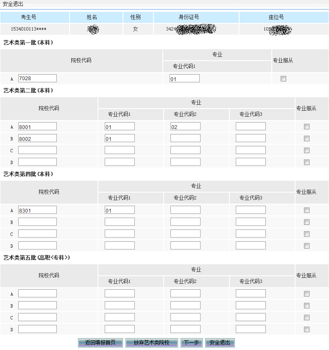Click fifth batch row A 专业代码2 field
Viewport: 329px width, 350px height.
(185, 293)
